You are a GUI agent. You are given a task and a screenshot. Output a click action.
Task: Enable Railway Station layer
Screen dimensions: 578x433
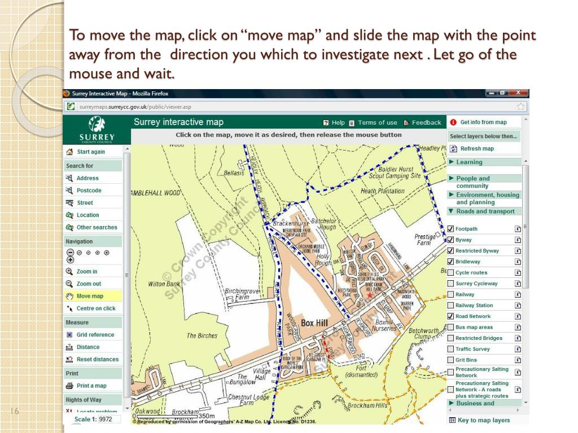(x=450, y=305)
